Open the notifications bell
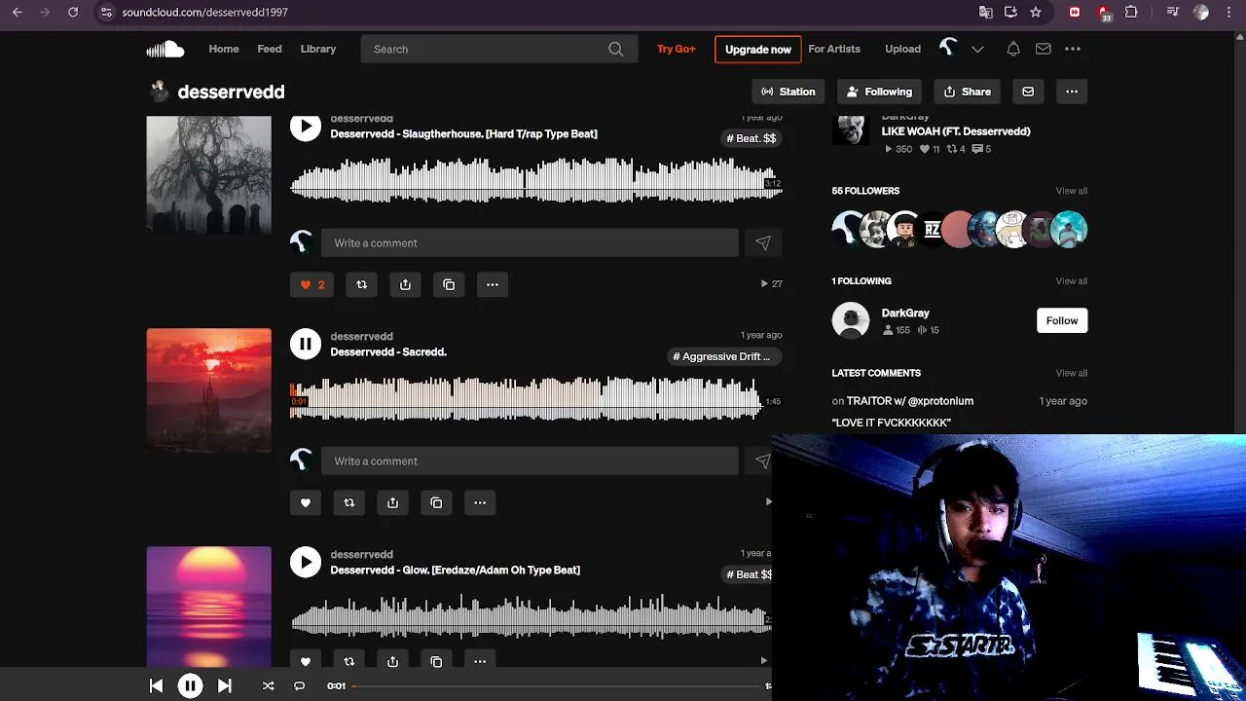This screenshot has height=701, width=1246. (x=1013, y=49)
